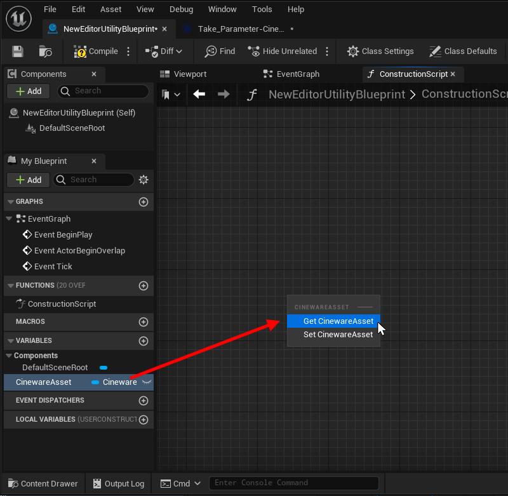Toggle CinewareAsset variable eye visibility

[146, 382]
